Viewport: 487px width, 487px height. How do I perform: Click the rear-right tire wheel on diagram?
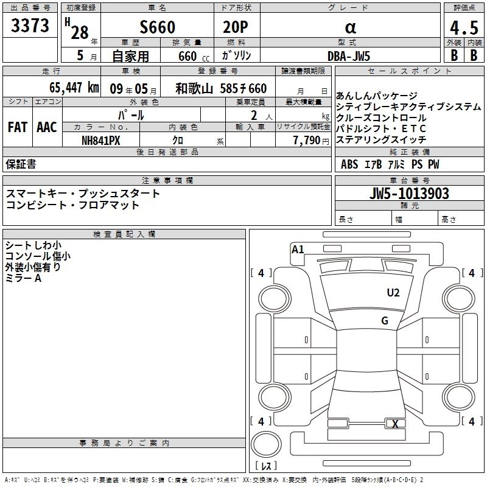459,397
